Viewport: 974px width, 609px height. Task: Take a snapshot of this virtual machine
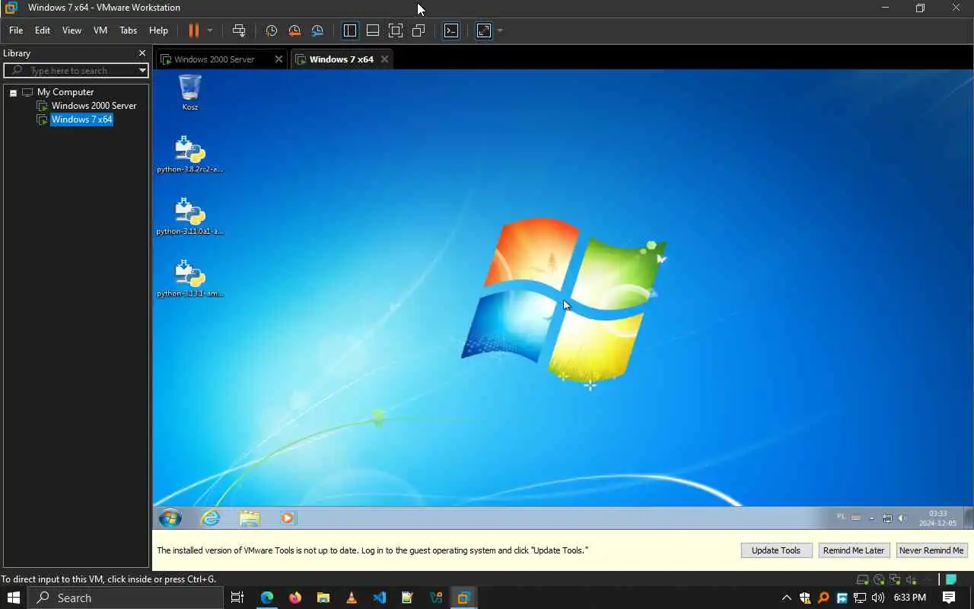[271, 30]
